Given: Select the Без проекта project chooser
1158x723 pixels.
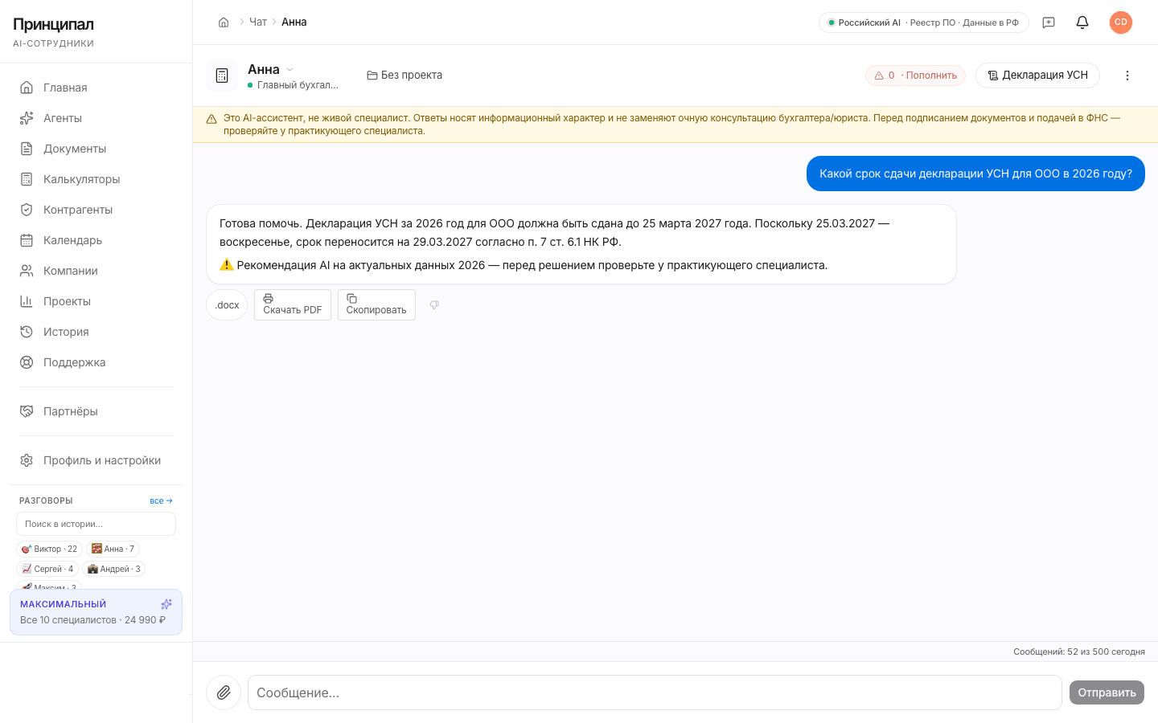Looking at the screenshot, I should point(404,75).
